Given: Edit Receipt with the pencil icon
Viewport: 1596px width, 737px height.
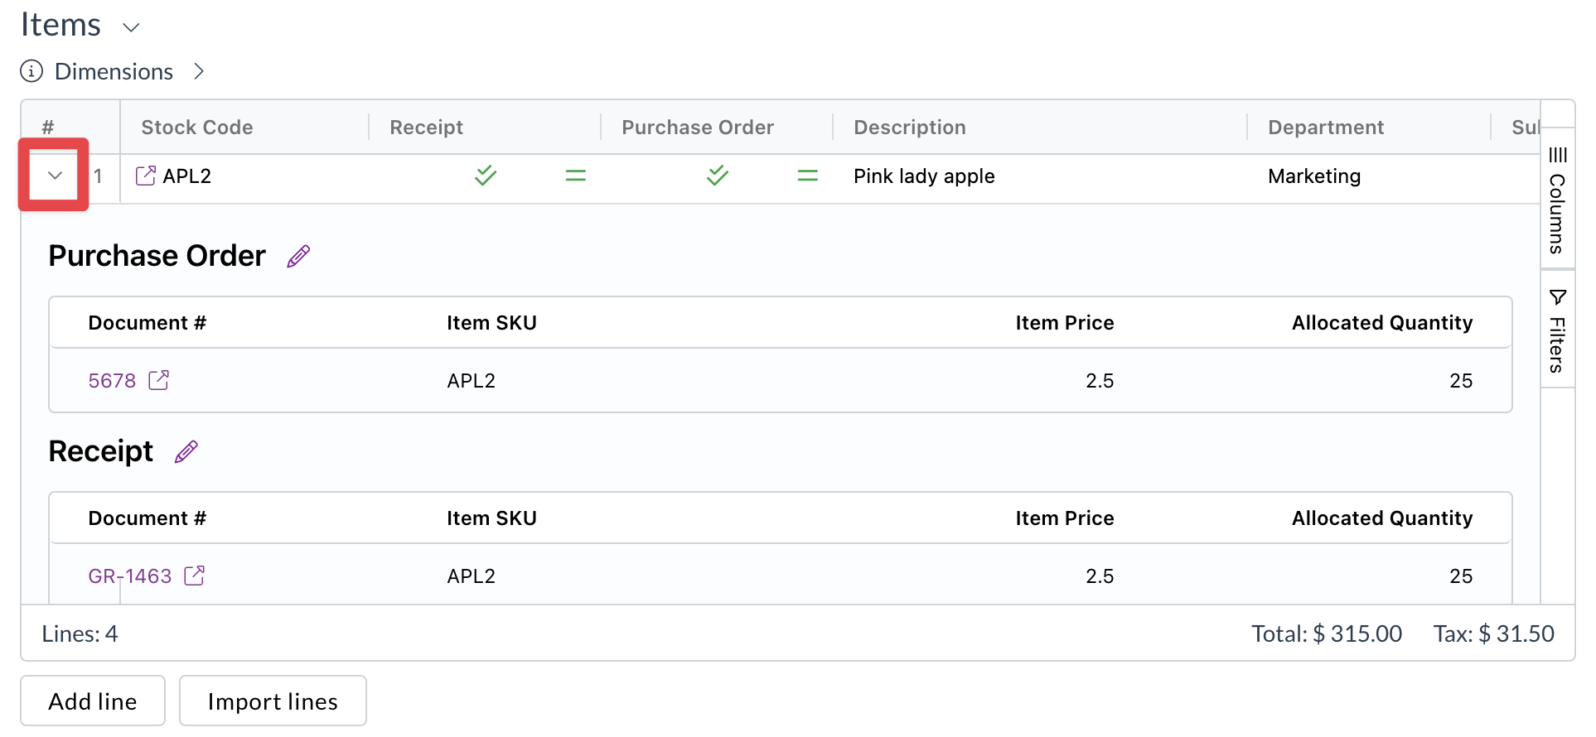Looking at the screenshot, I should [186, 452].
